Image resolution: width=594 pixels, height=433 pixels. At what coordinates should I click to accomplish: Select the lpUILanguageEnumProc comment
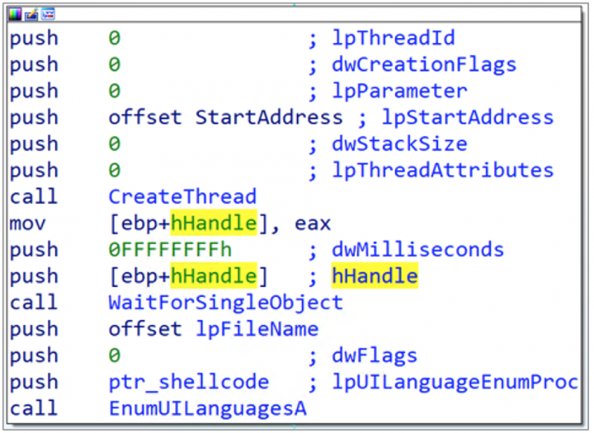coord(455,383)
